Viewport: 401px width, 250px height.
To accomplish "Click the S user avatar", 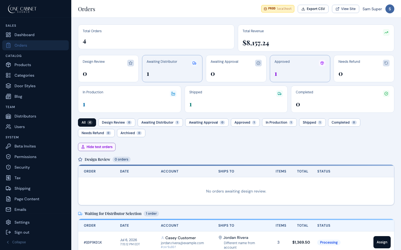I will coord(390,9).
